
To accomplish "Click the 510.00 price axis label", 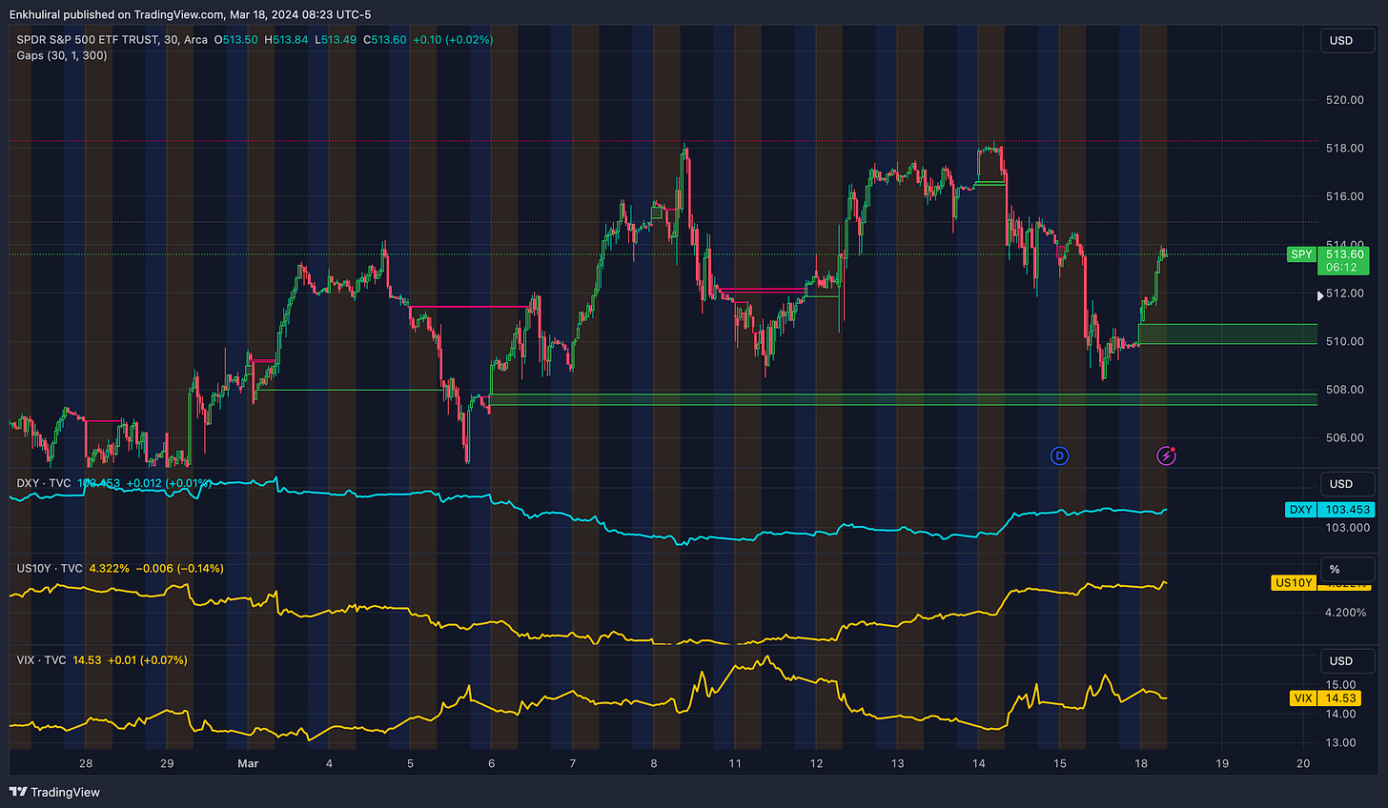I will point(1344,341).
